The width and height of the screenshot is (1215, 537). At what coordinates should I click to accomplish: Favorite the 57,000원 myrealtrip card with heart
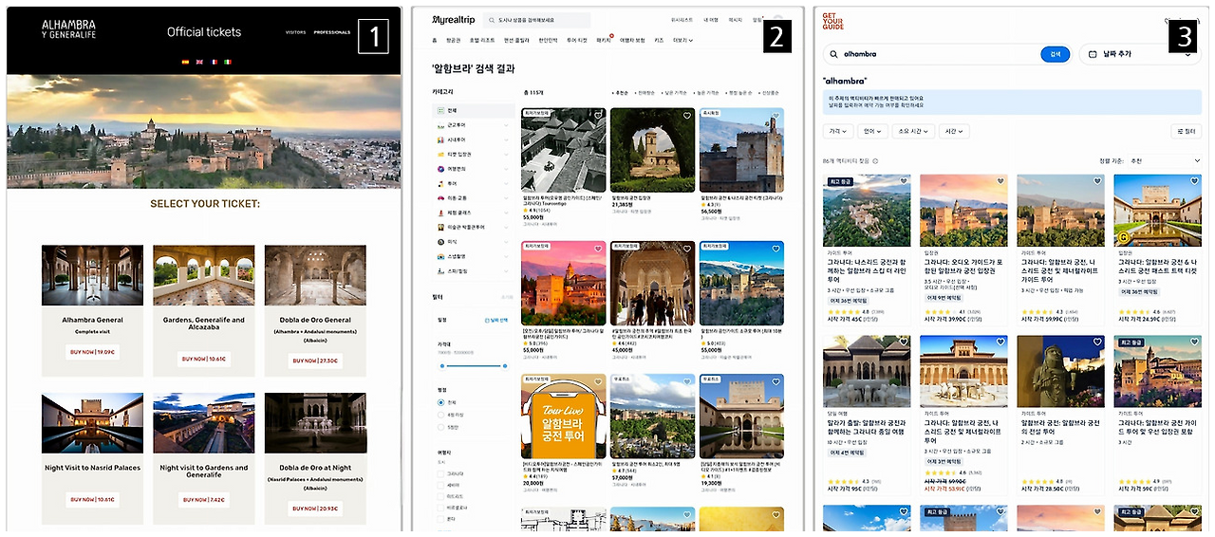(x=687, y=381)
